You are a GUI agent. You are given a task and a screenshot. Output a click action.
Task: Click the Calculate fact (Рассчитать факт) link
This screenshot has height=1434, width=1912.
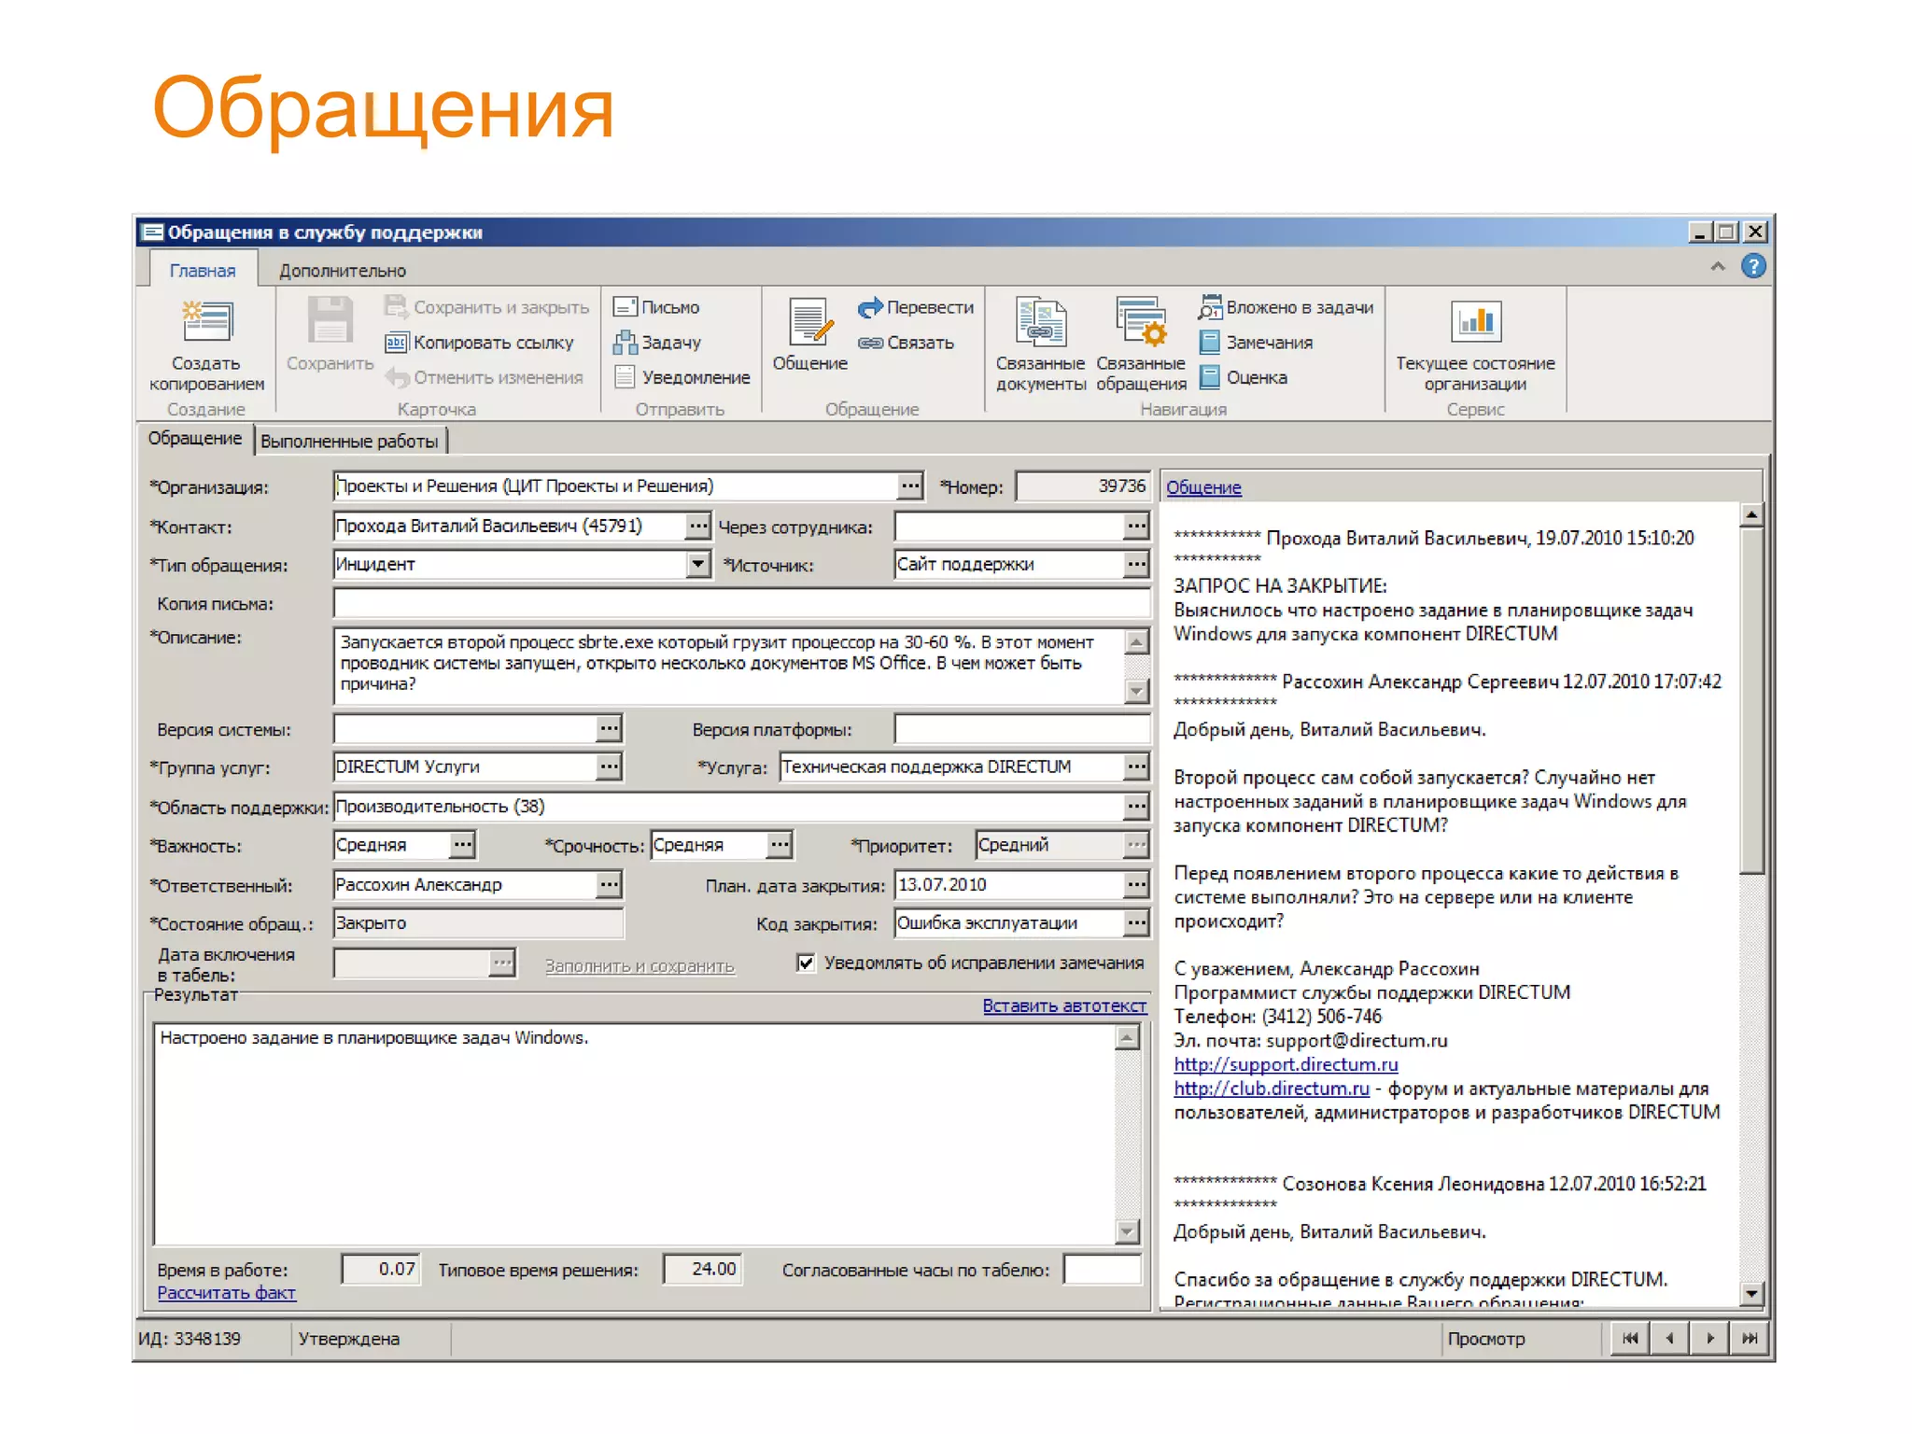pyautogui.click(x=226, y=1293)
